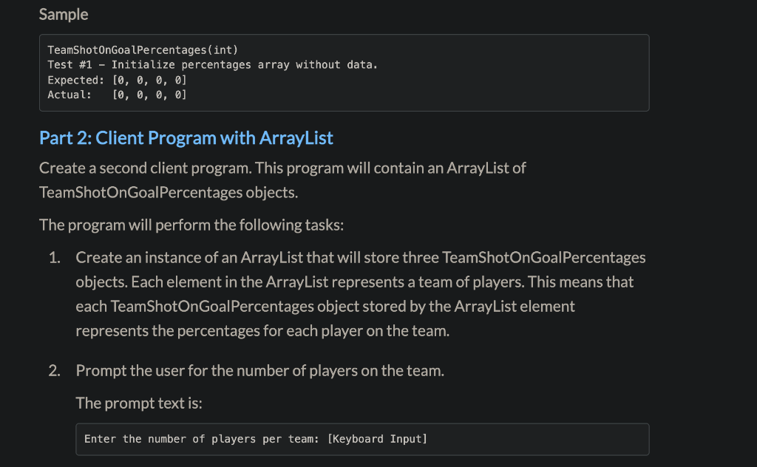
Task: Click "The program will perform the following tasks:"
Action: coord(191,225)
